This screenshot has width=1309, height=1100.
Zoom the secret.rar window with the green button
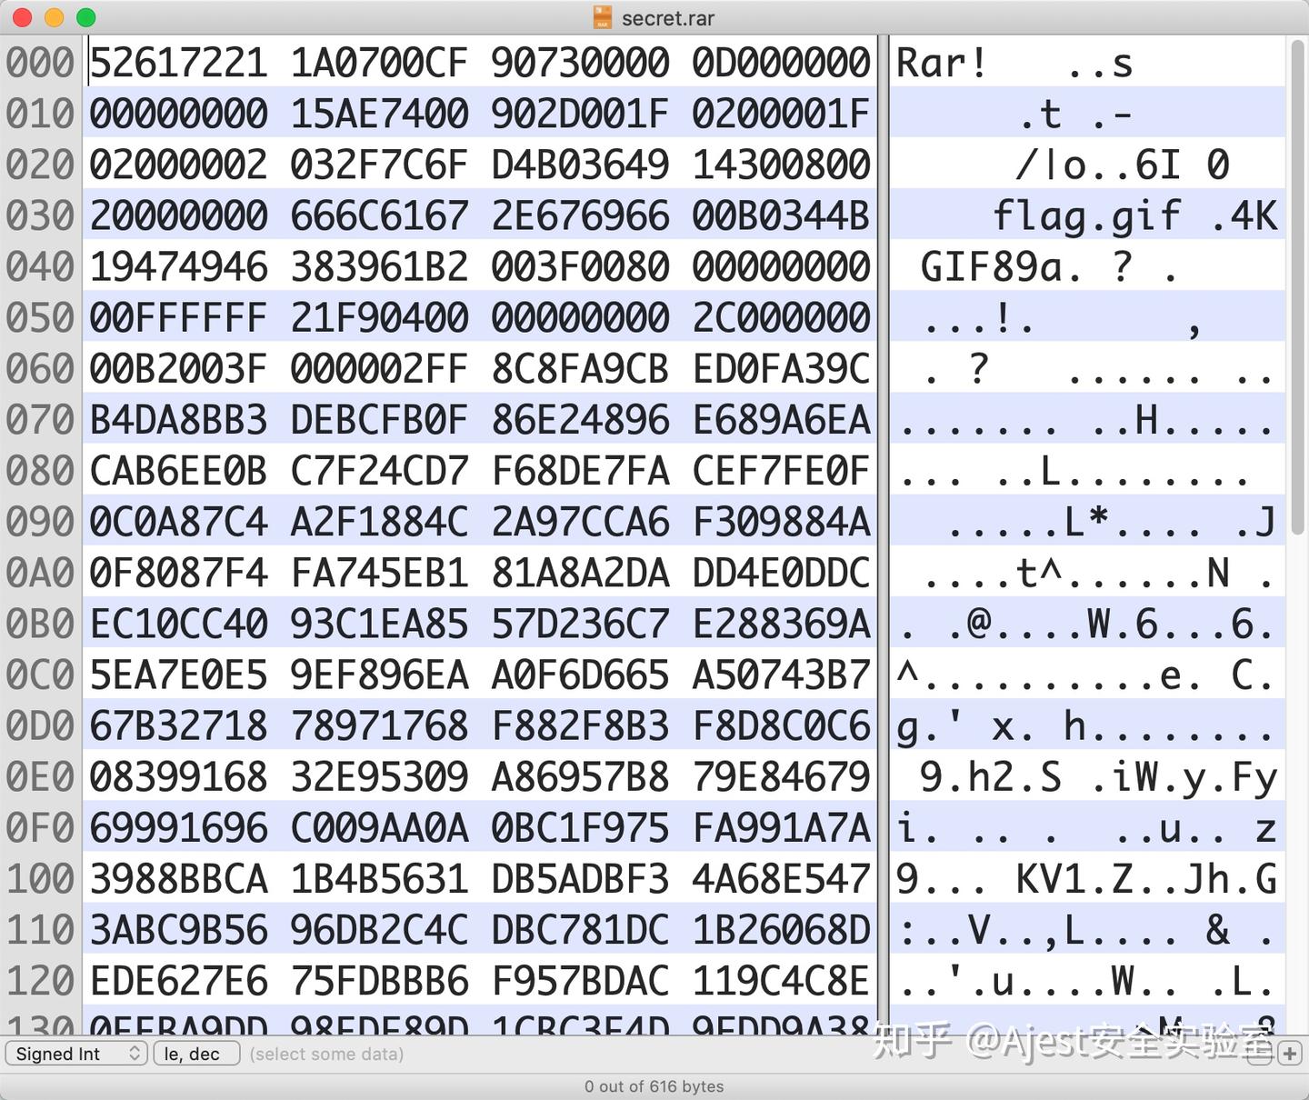click(86, 17)
